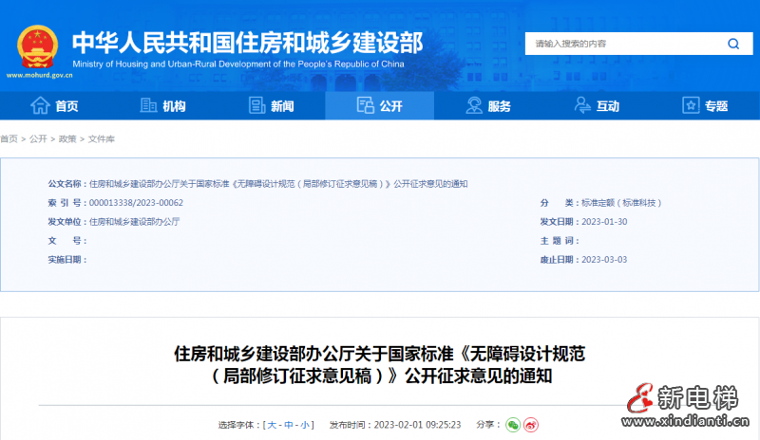Click the building icon beside 机构

click(148, 105)
